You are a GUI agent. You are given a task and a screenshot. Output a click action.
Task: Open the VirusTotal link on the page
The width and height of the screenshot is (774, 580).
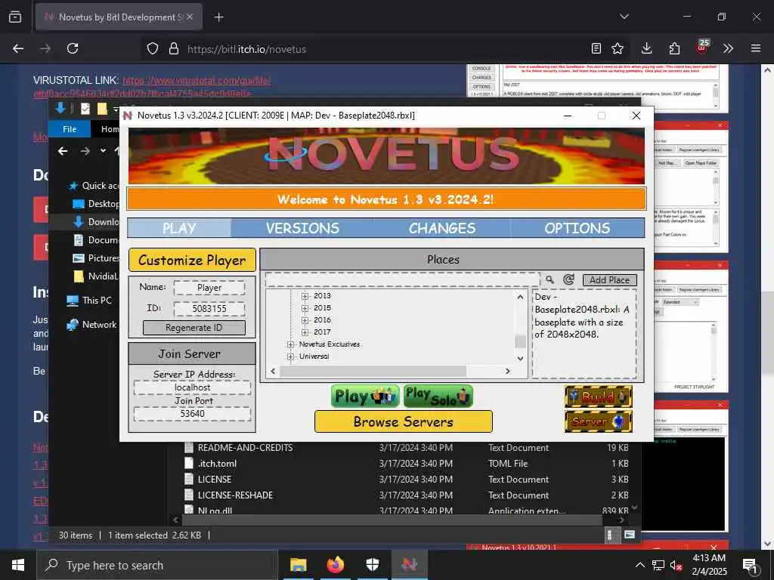(197, 80)
